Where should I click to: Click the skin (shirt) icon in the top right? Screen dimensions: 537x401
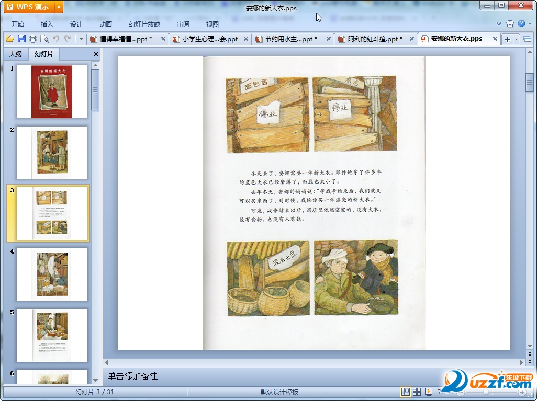(510, 24)
